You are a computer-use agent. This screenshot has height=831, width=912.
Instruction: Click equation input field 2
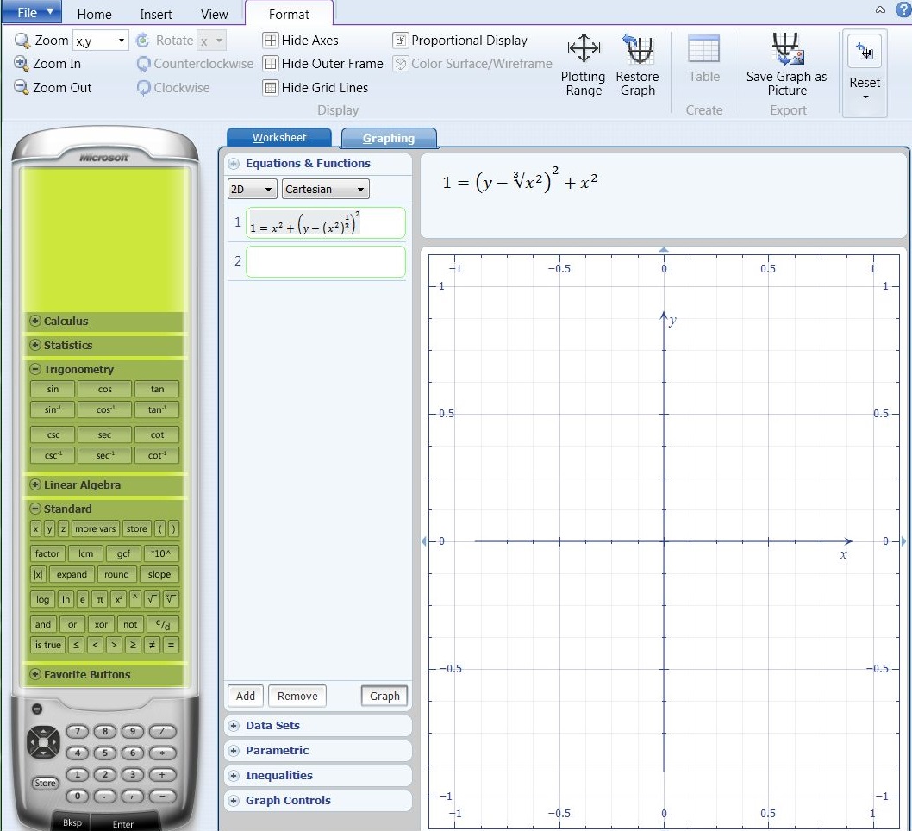[325, 261]
